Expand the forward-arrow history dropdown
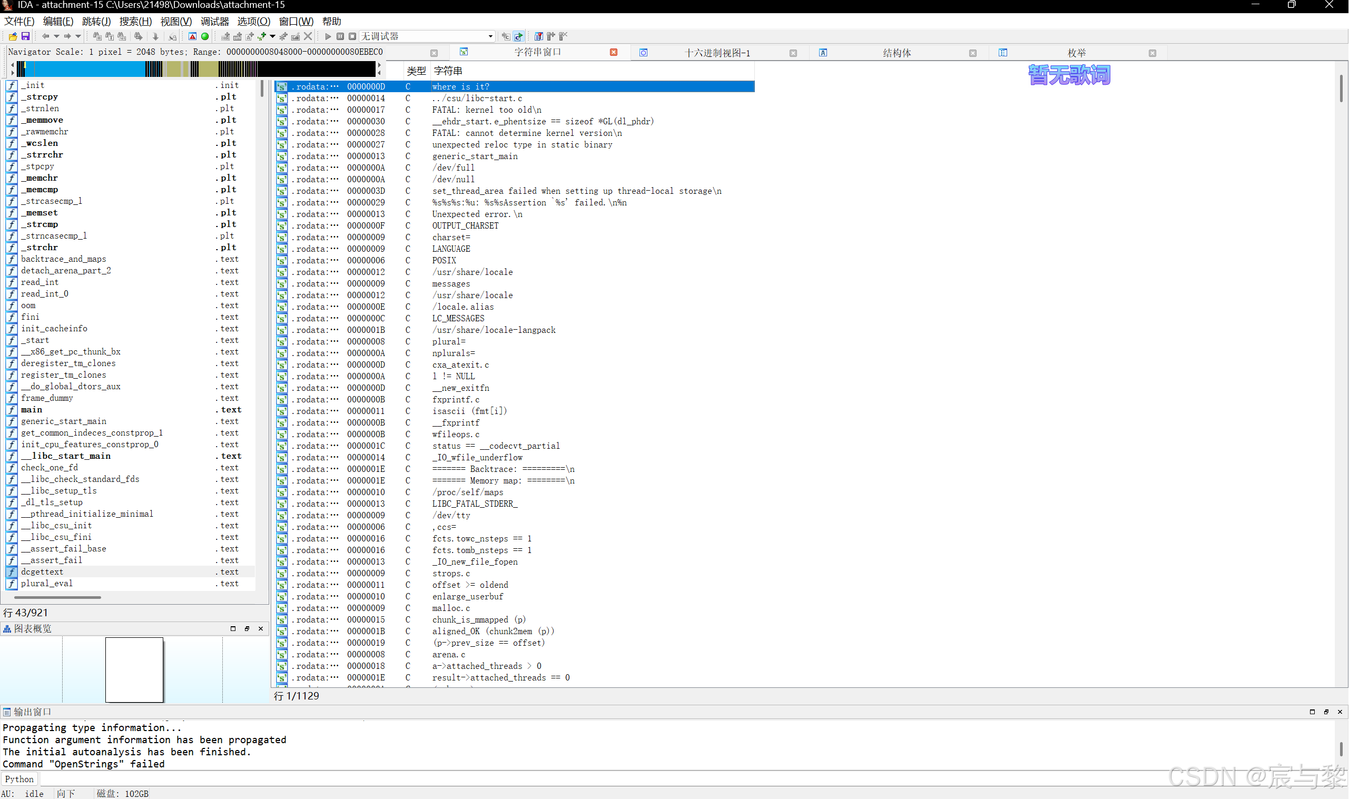Screen dimensions: 1349x799 (78, 36)
